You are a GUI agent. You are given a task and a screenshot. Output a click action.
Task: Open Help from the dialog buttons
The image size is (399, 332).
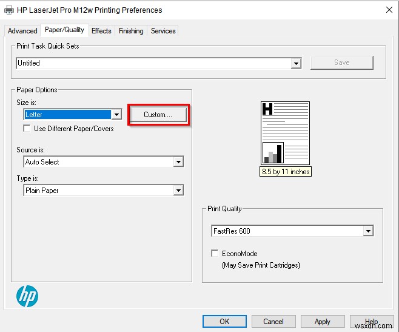[x=372, y=321]
